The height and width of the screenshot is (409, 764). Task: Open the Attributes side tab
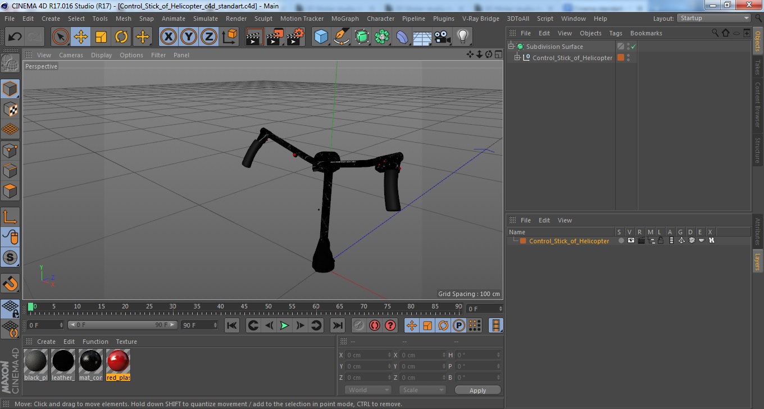(x=757, y=231)
